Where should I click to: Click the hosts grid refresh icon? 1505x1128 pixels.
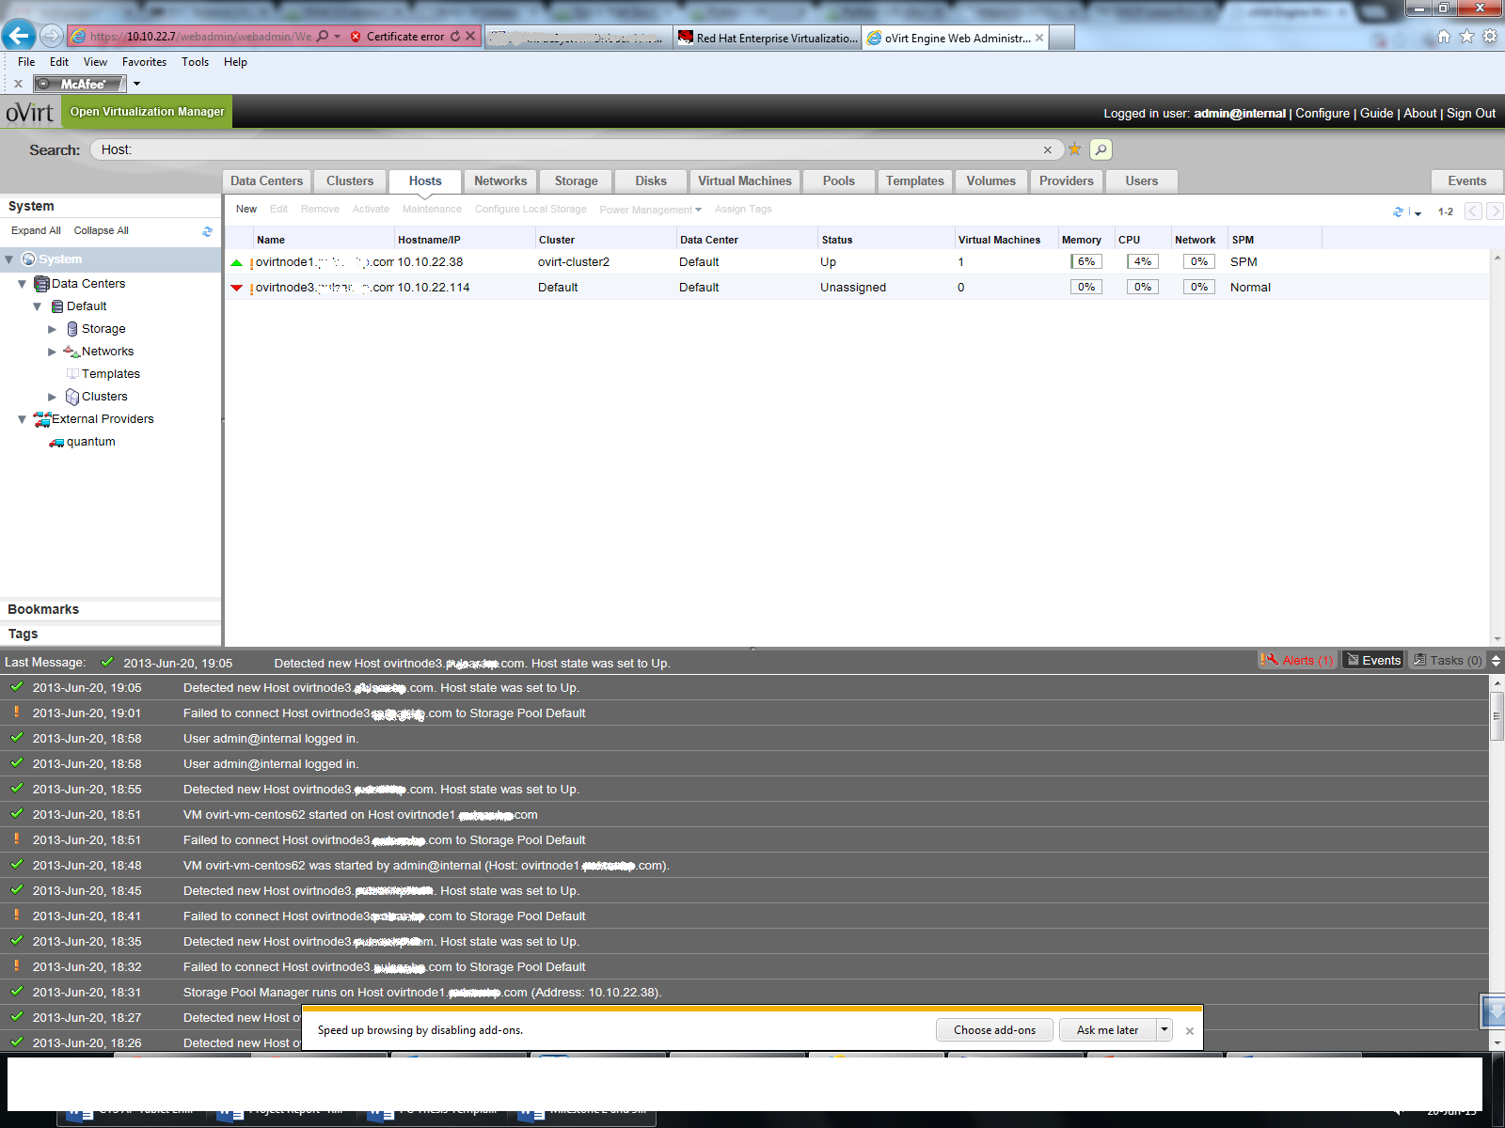[x=1398, y=211]
